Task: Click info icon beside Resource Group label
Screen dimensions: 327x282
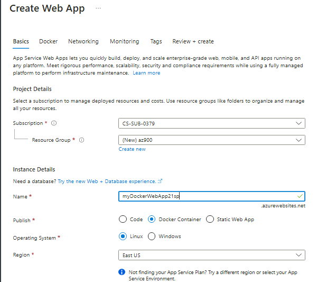Action: coord(81,140)
